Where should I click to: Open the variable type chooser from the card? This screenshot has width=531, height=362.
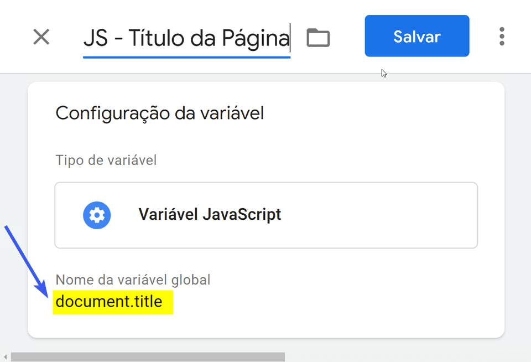click(x=265, y=215)
